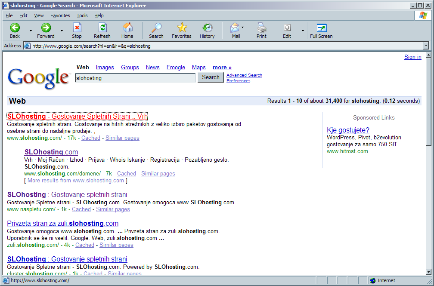Click the Internet Explorer title bar icon

coord(6,6)
